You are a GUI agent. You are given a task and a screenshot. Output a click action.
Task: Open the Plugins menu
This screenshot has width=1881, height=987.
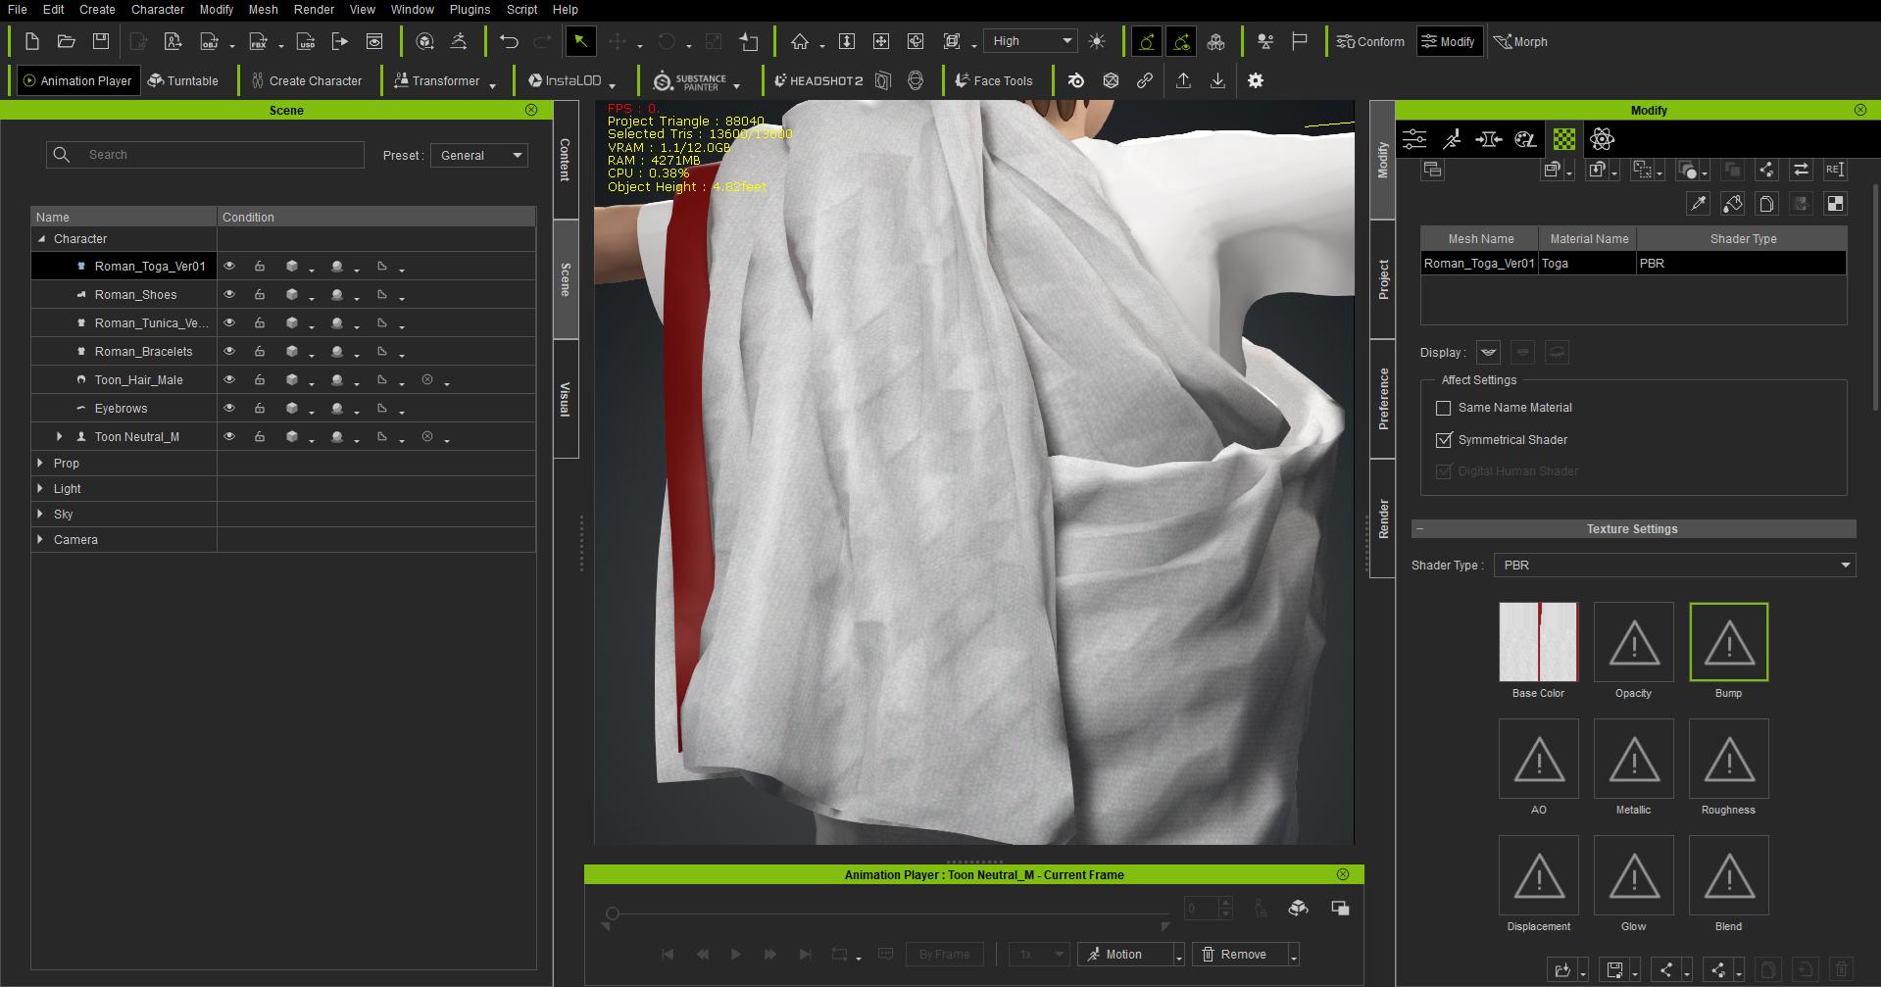coord(470,10)
